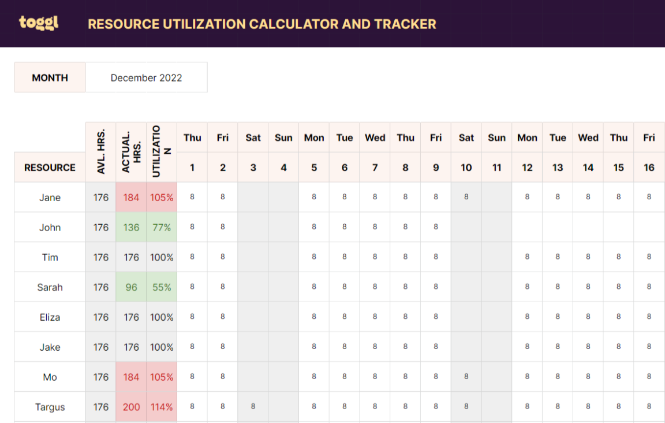
Task: Open the December 2022 month field
Action: tap(146, 77)
